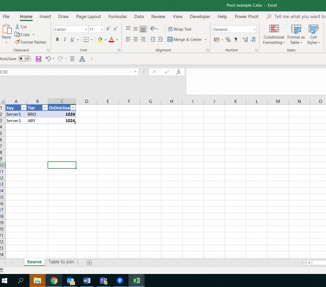The width and height of the screenshot is (326, 287).
Task: Apply the yellow Fill Color
Action: pyautogui.click(x=100, y=39)
